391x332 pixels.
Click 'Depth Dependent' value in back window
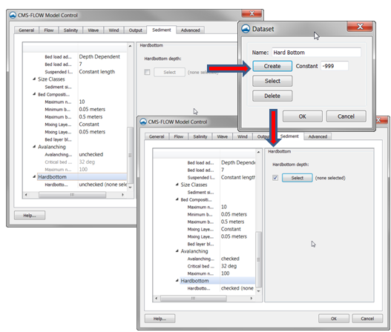tap(99, 56)
